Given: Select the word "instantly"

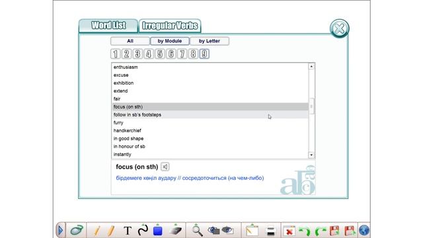Looking at the screenshot, I should pos(210,154).
